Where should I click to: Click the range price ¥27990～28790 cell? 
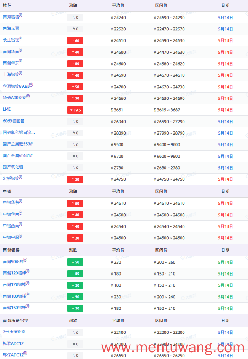pyautogui.click(x=169, y=133)
